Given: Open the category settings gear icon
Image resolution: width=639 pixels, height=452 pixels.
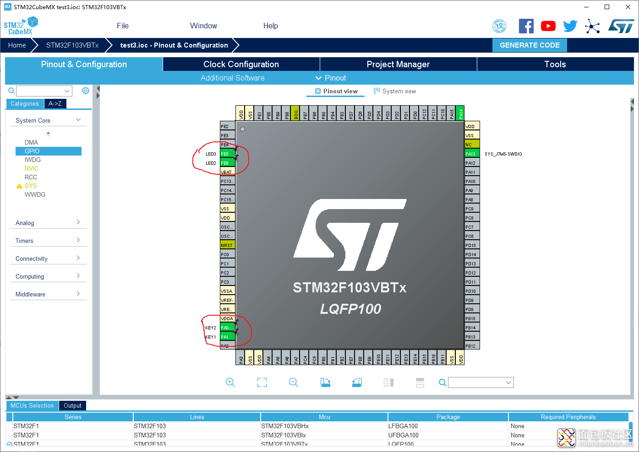Looking at the screenshot, I should click(86, 91).
